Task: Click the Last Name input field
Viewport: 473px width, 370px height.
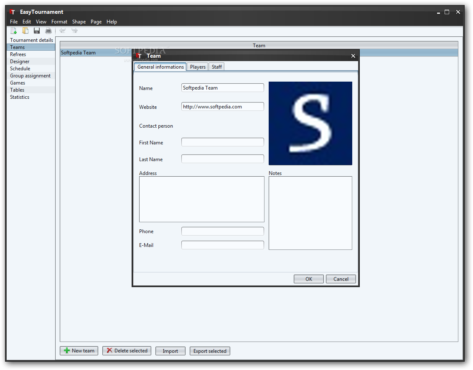Action: [x=223, y=159]
